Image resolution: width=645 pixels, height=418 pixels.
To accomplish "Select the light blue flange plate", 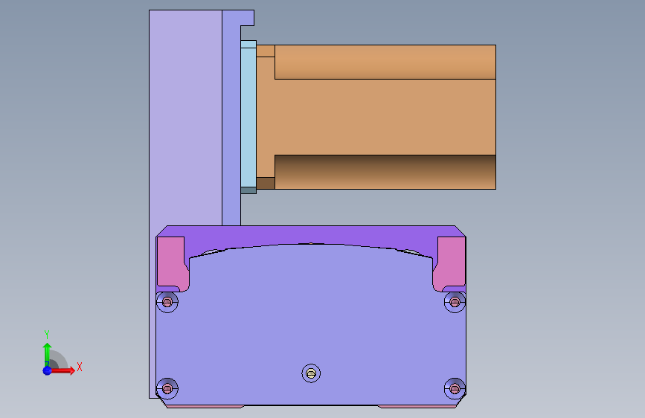I will pos(248,118).
